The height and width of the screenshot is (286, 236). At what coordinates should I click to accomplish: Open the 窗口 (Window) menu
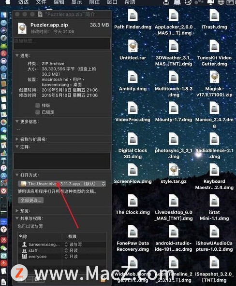click(x=112, y=2)
